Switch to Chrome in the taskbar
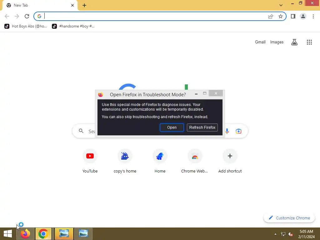Image resolution: width=320 pixels, height=240 pixels. point(43,234)
